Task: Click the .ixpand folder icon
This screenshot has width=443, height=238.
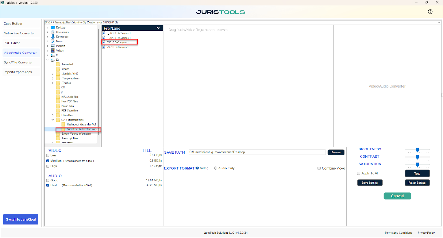Action: [58, 69]
